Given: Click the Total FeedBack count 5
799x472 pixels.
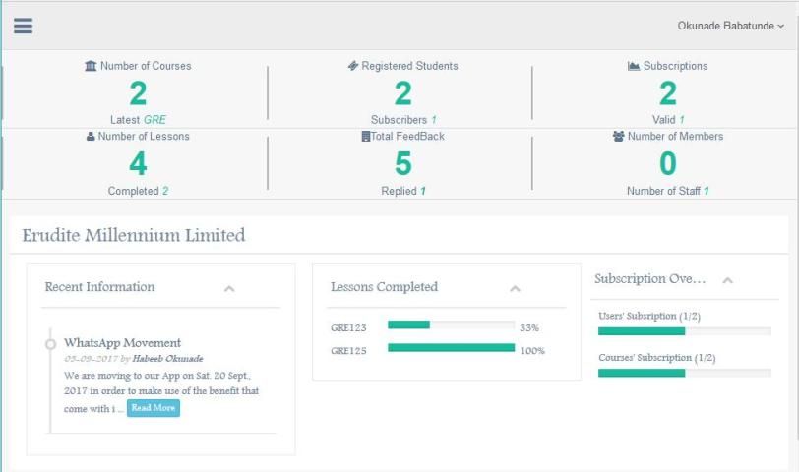Looking at the screenshot, I should click(402, 164).
